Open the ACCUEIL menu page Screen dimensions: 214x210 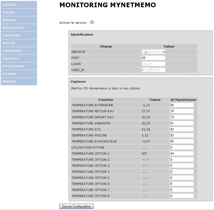19,5
